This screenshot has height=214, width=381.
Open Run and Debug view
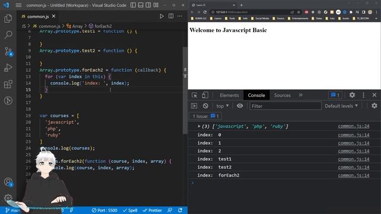[x=8, y=68]
